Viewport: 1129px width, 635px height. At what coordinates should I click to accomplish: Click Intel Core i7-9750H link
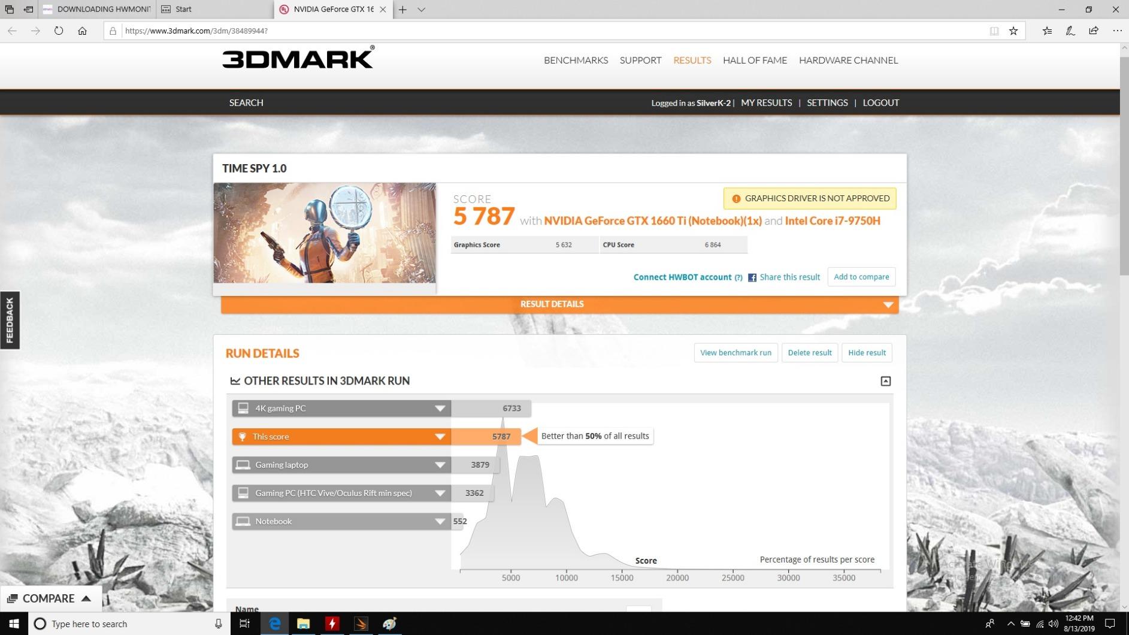[x=833, y=220]
